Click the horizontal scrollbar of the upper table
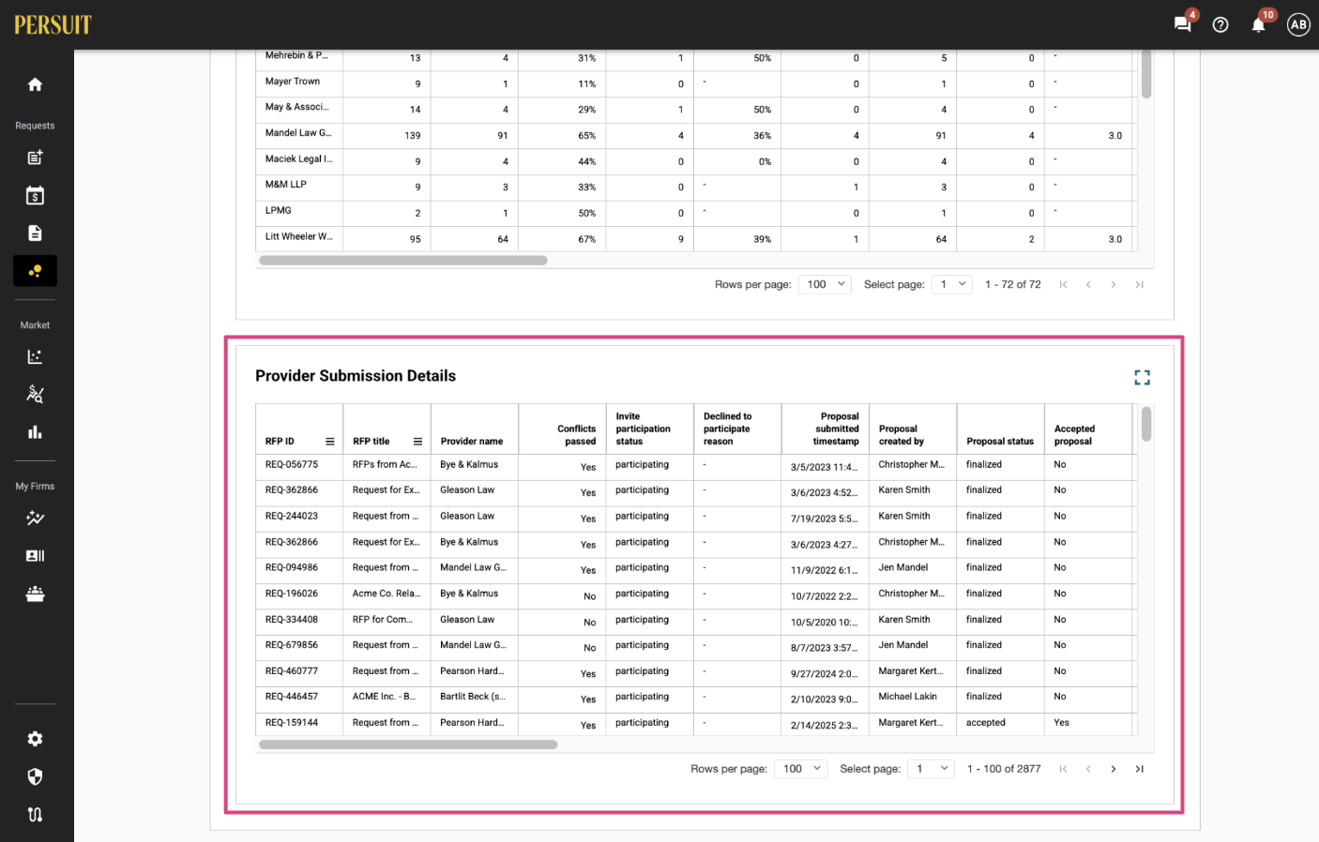The height and width of the screenshot is (842, 1319). click(403, 261)
